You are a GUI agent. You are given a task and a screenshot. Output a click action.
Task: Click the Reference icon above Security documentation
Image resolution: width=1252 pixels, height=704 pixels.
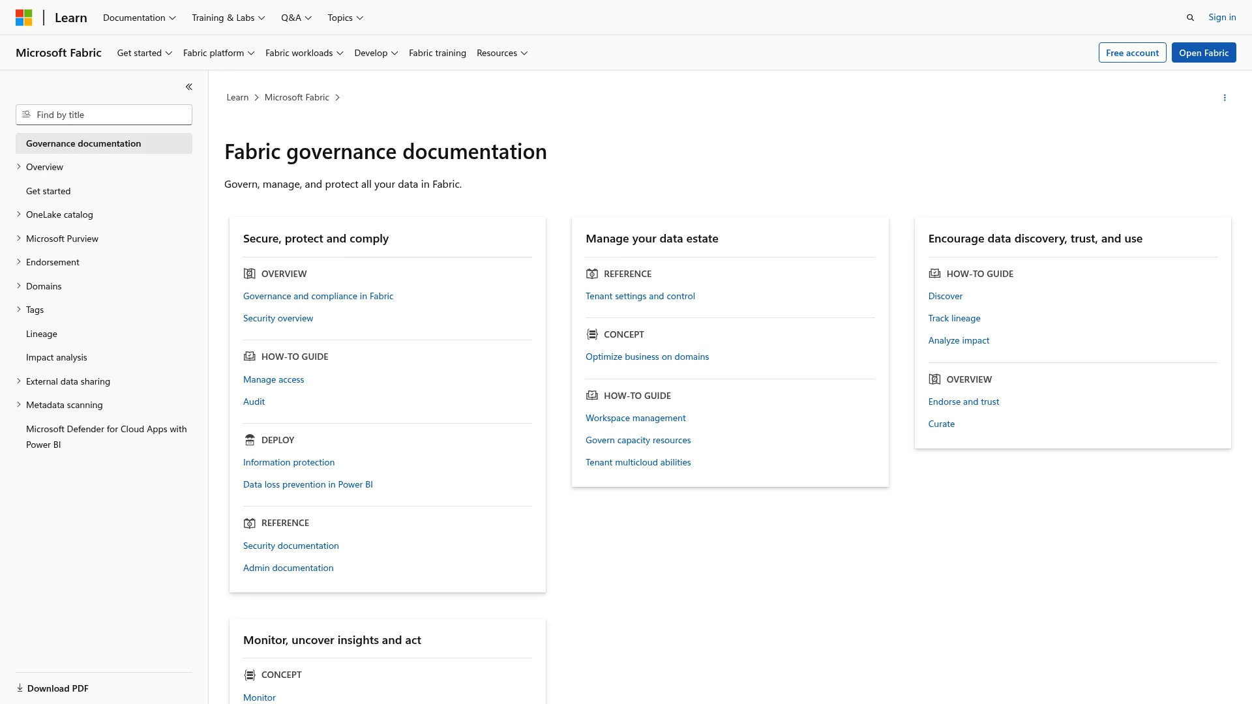[249, 523]
